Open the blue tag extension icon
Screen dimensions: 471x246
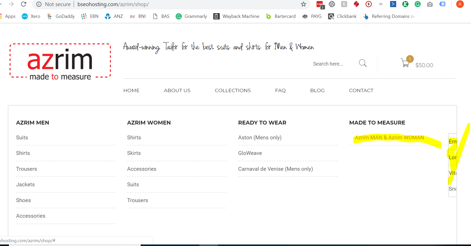[x=442, y=4]
